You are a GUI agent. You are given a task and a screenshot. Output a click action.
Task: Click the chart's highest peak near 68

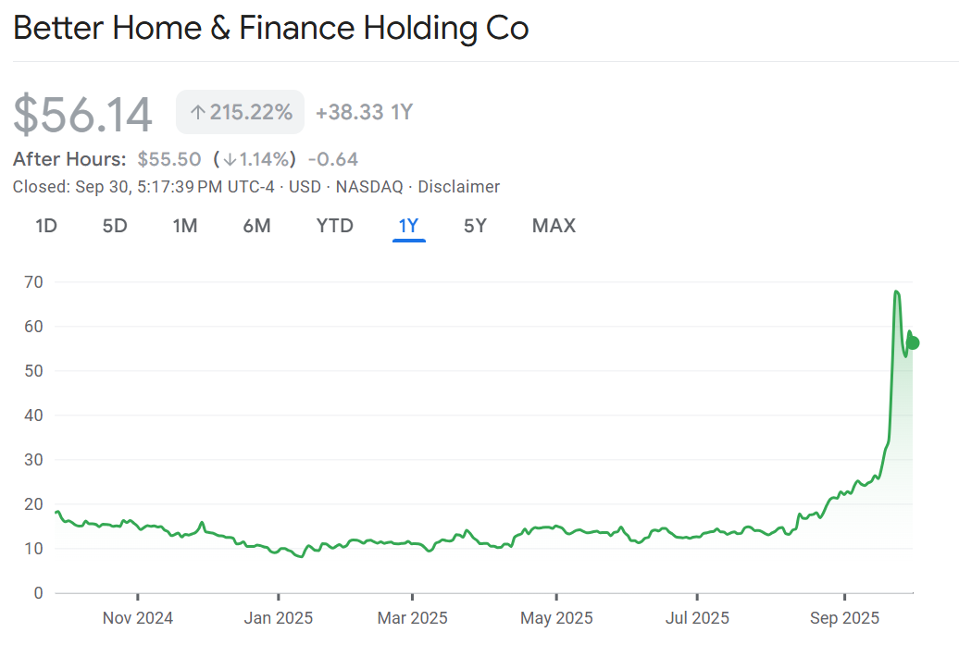tap(896, 292)
